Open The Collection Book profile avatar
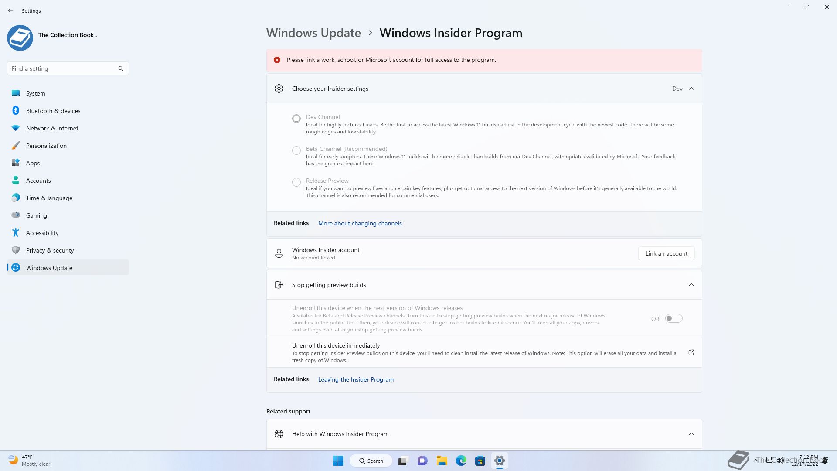 point(20,38)
